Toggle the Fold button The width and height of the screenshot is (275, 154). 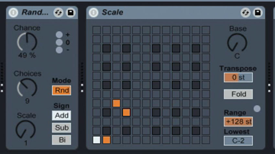point(238,94)
